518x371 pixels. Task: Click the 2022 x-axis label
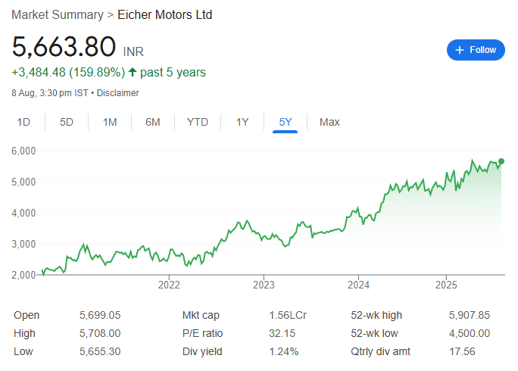(169, 285)
